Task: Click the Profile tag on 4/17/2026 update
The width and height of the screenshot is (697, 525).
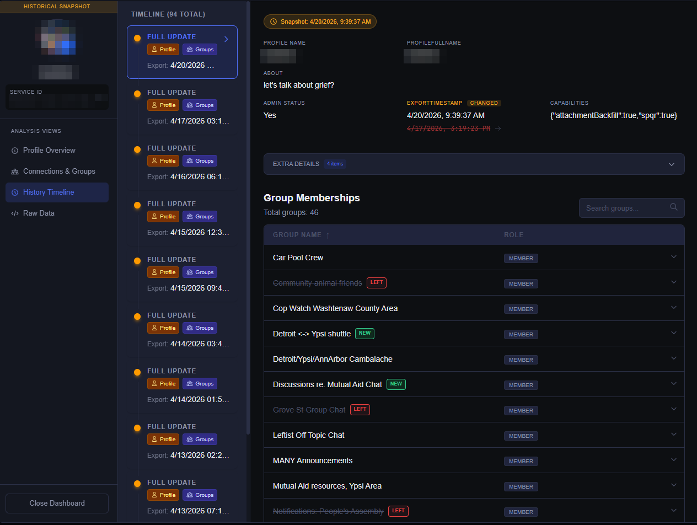Action: point(163,105)
